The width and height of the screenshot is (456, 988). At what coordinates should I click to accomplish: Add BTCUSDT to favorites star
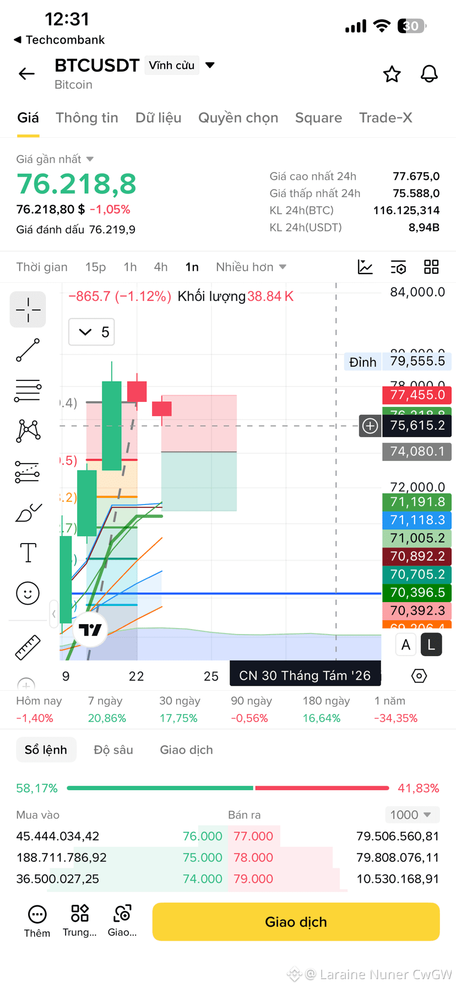point(392,74)
